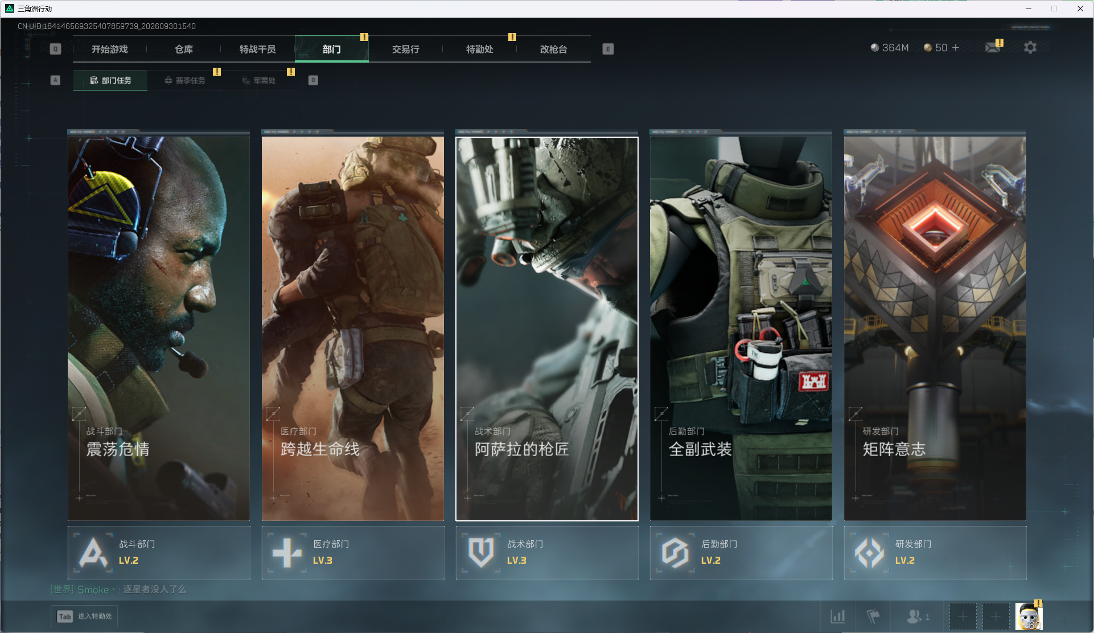The image size is (1094, 633).
Task: Click the 战斗部门 LV.2 emblem icon
Action: (x=93, y=553)
